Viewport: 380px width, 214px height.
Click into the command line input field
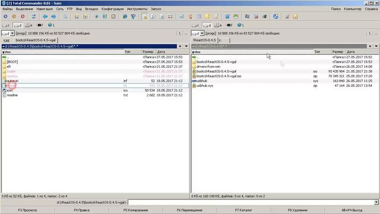pyautogui.click(x=251, y=202)
